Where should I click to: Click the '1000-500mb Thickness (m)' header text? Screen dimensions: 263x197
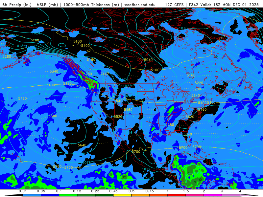pos(91,5)
